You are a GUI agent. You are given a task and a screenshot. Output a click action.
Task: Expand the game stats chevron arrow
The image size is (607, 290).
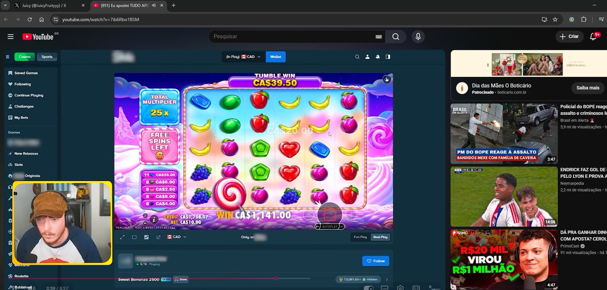coord(387,279)
